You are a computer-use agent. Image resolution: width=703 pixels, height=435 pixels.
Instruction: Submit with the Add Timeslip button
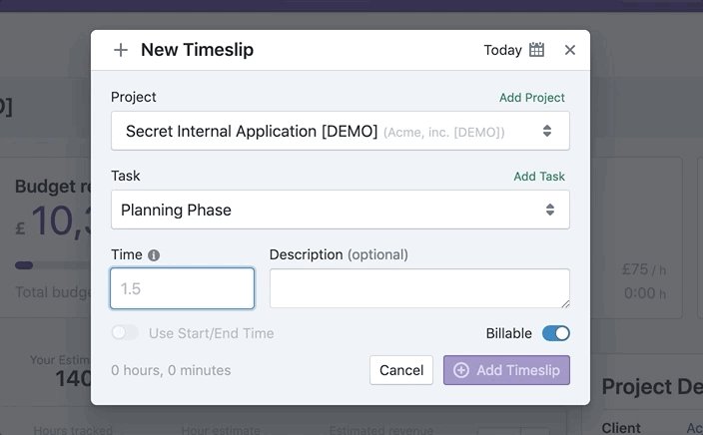pos(506,370)
